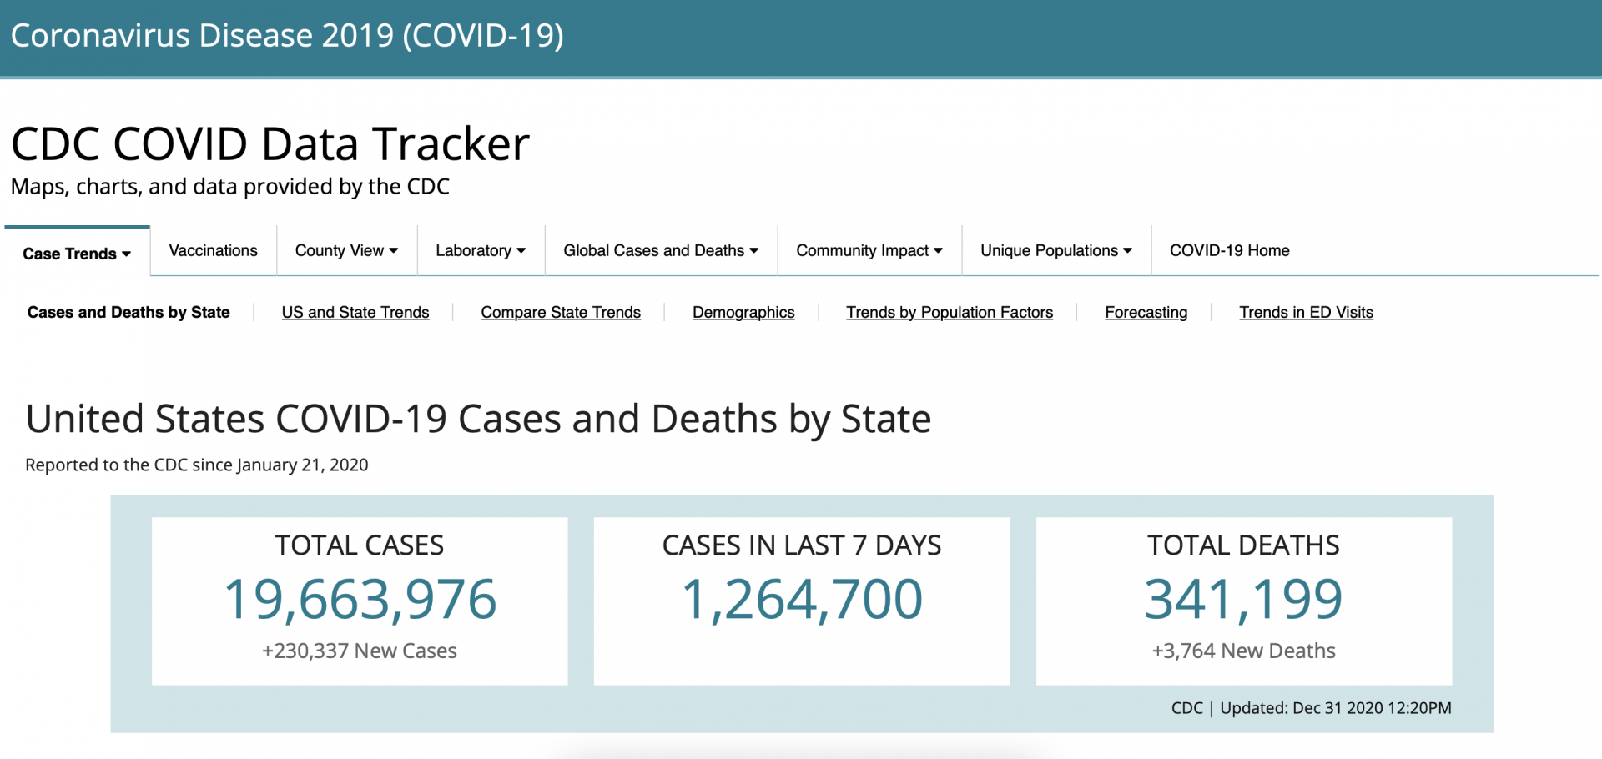1602x759 pixels.
Task: Click 'Reported to the CDC since January 21, 2020'
Action: coord(197,465)
